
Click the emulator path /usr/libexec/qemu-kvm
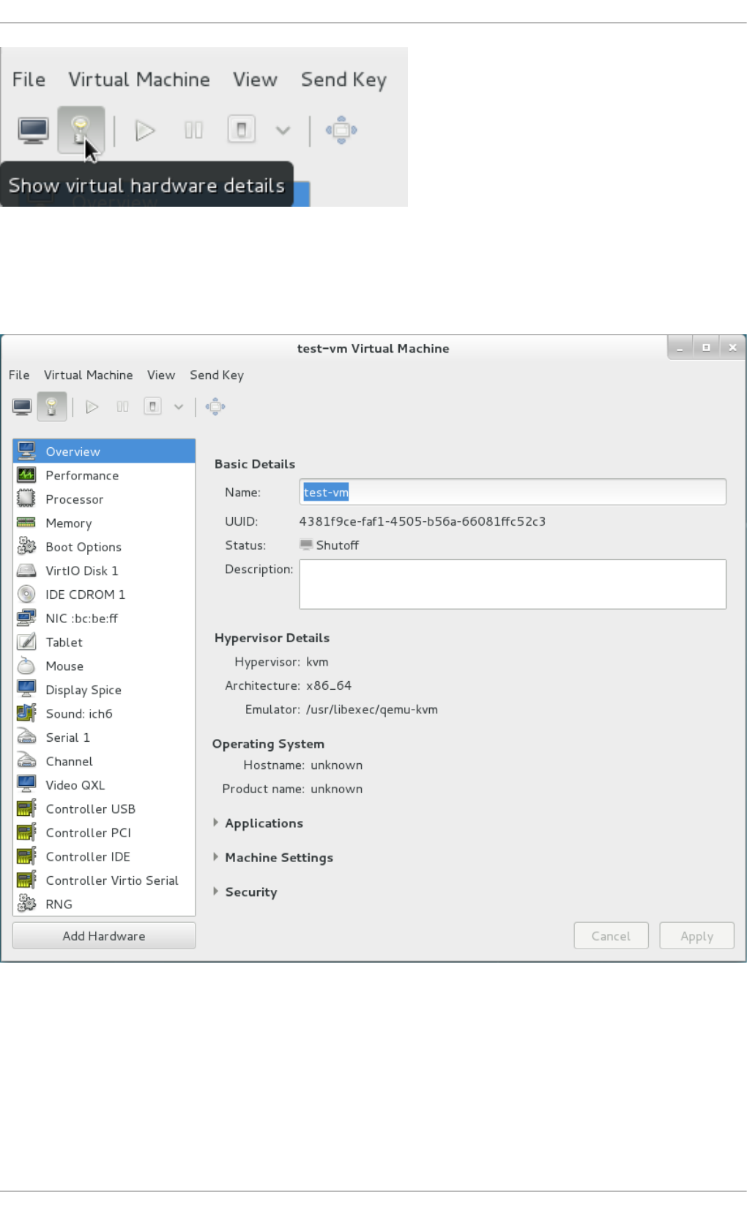pos(372,710)
